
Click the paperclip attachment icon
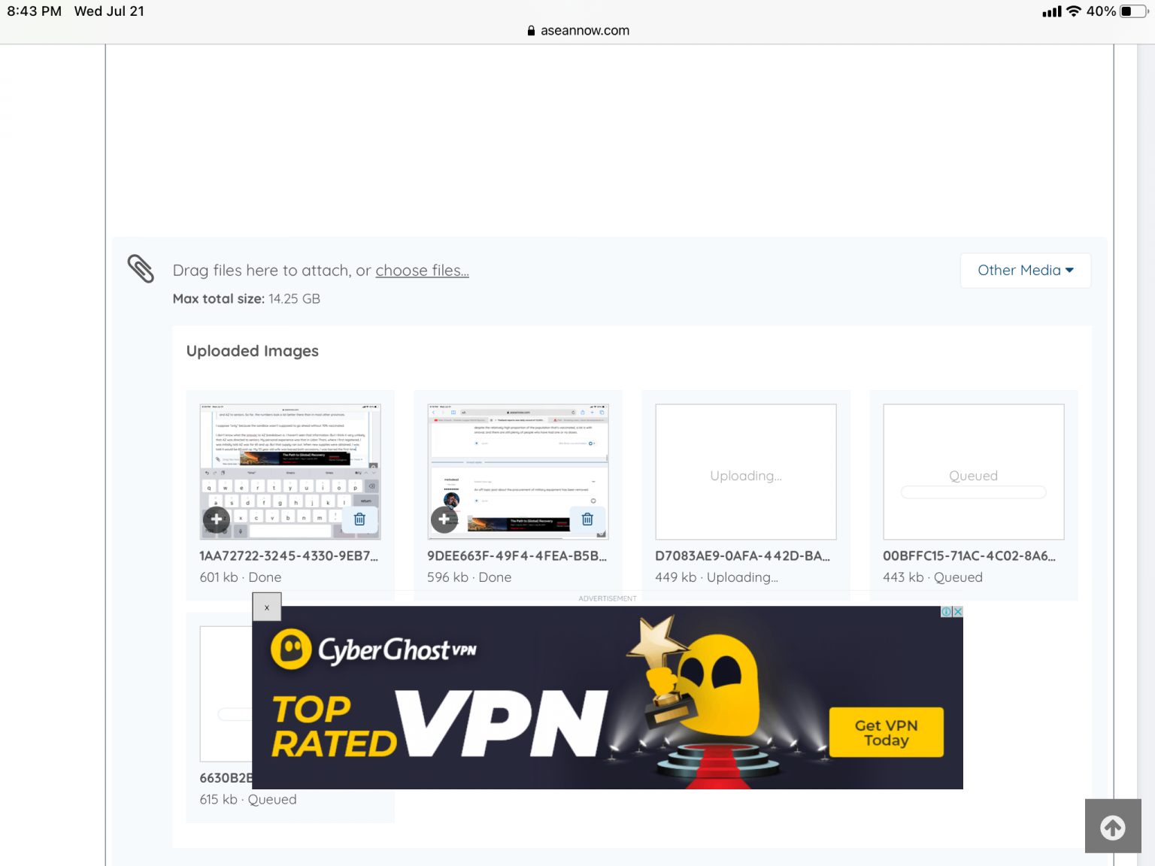[141, 269]
